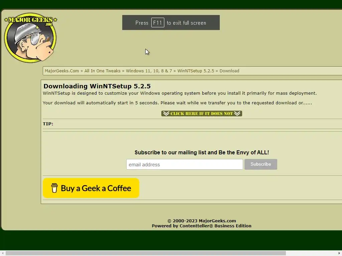Click the coffee cup icon
The height and width of the screenshot is (256, 342).
coord(54,188)
